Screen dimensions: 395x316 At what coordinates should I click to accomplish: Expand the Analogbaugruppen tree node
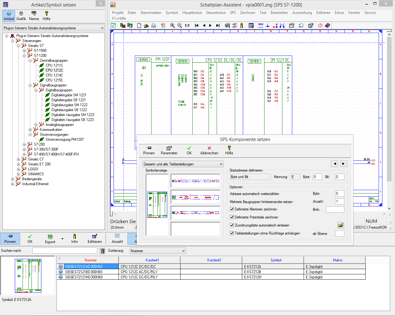click(36, 125)
